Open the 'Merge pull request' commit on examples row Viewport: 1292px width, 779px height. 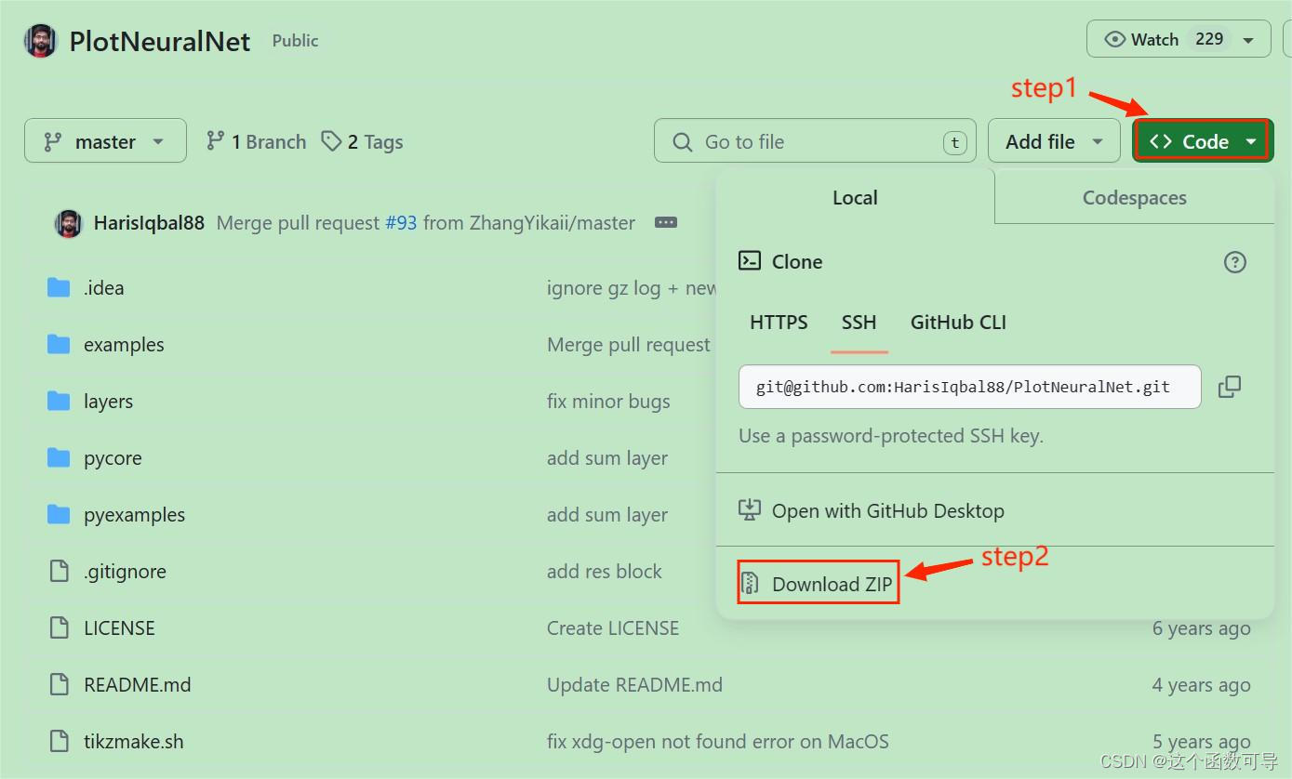[x=629, y=345]
